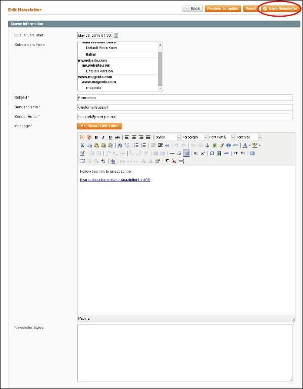Toggle visual control characters pilcrow
This screenshot has height=389, width=303.
pos(167,161)
